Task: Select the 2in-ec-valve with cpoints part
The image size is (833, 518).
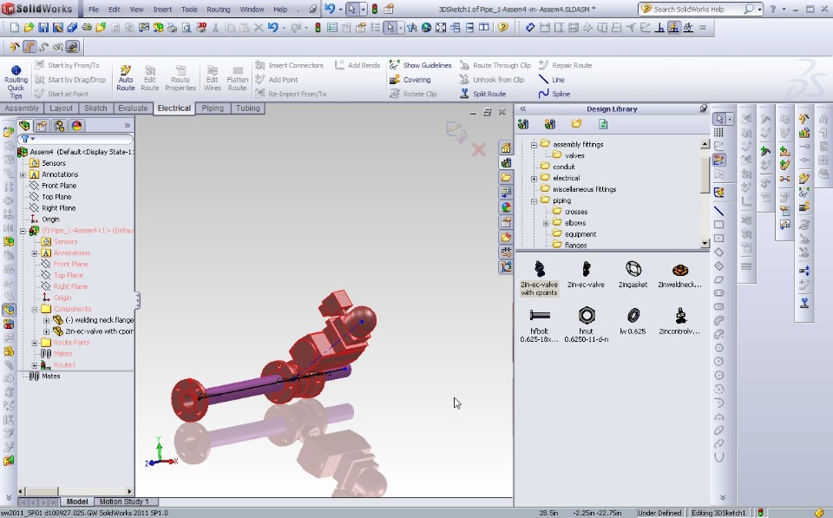Action: (539, 278)
